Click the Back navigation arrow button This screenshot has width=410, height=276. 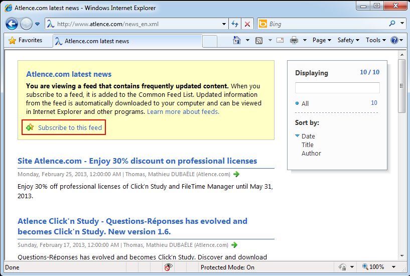pyautogui.click(x=12, y=24)
